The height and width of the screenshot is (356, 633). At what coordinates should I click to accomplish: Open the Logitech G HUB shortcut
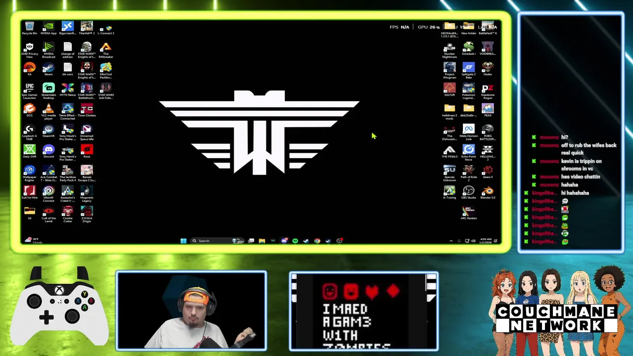pos(30,133)
